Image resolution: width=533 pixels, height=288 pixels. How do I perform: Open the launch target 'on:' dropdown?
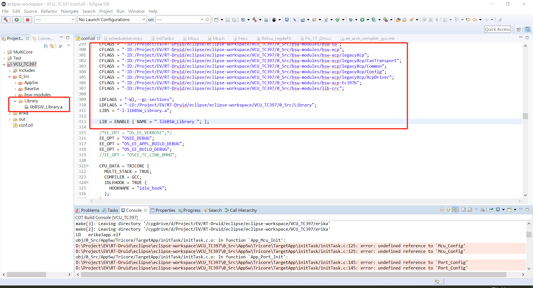(180, 19)
